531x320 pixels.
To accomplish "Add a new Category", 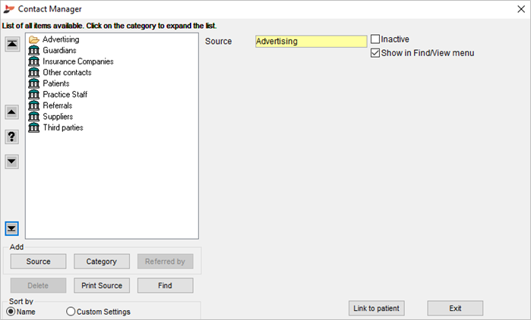I will pos(102,261).
